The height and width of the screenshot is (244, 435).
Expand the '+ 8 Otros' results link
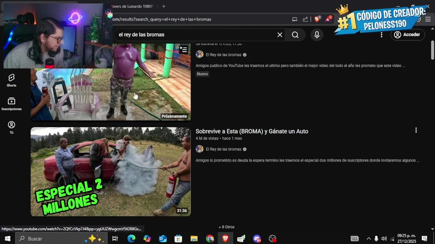pyautogui.click(x=227, y=227)
